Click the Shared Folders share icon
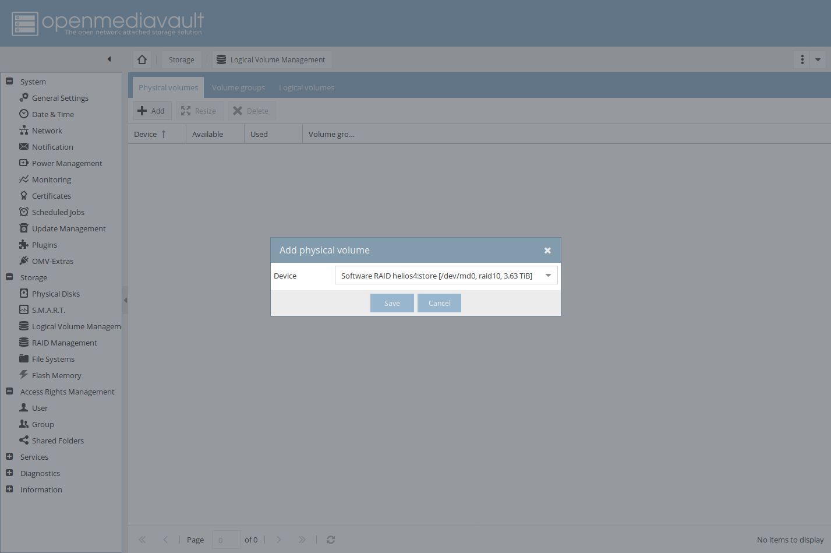 click(x=24, y=440)
